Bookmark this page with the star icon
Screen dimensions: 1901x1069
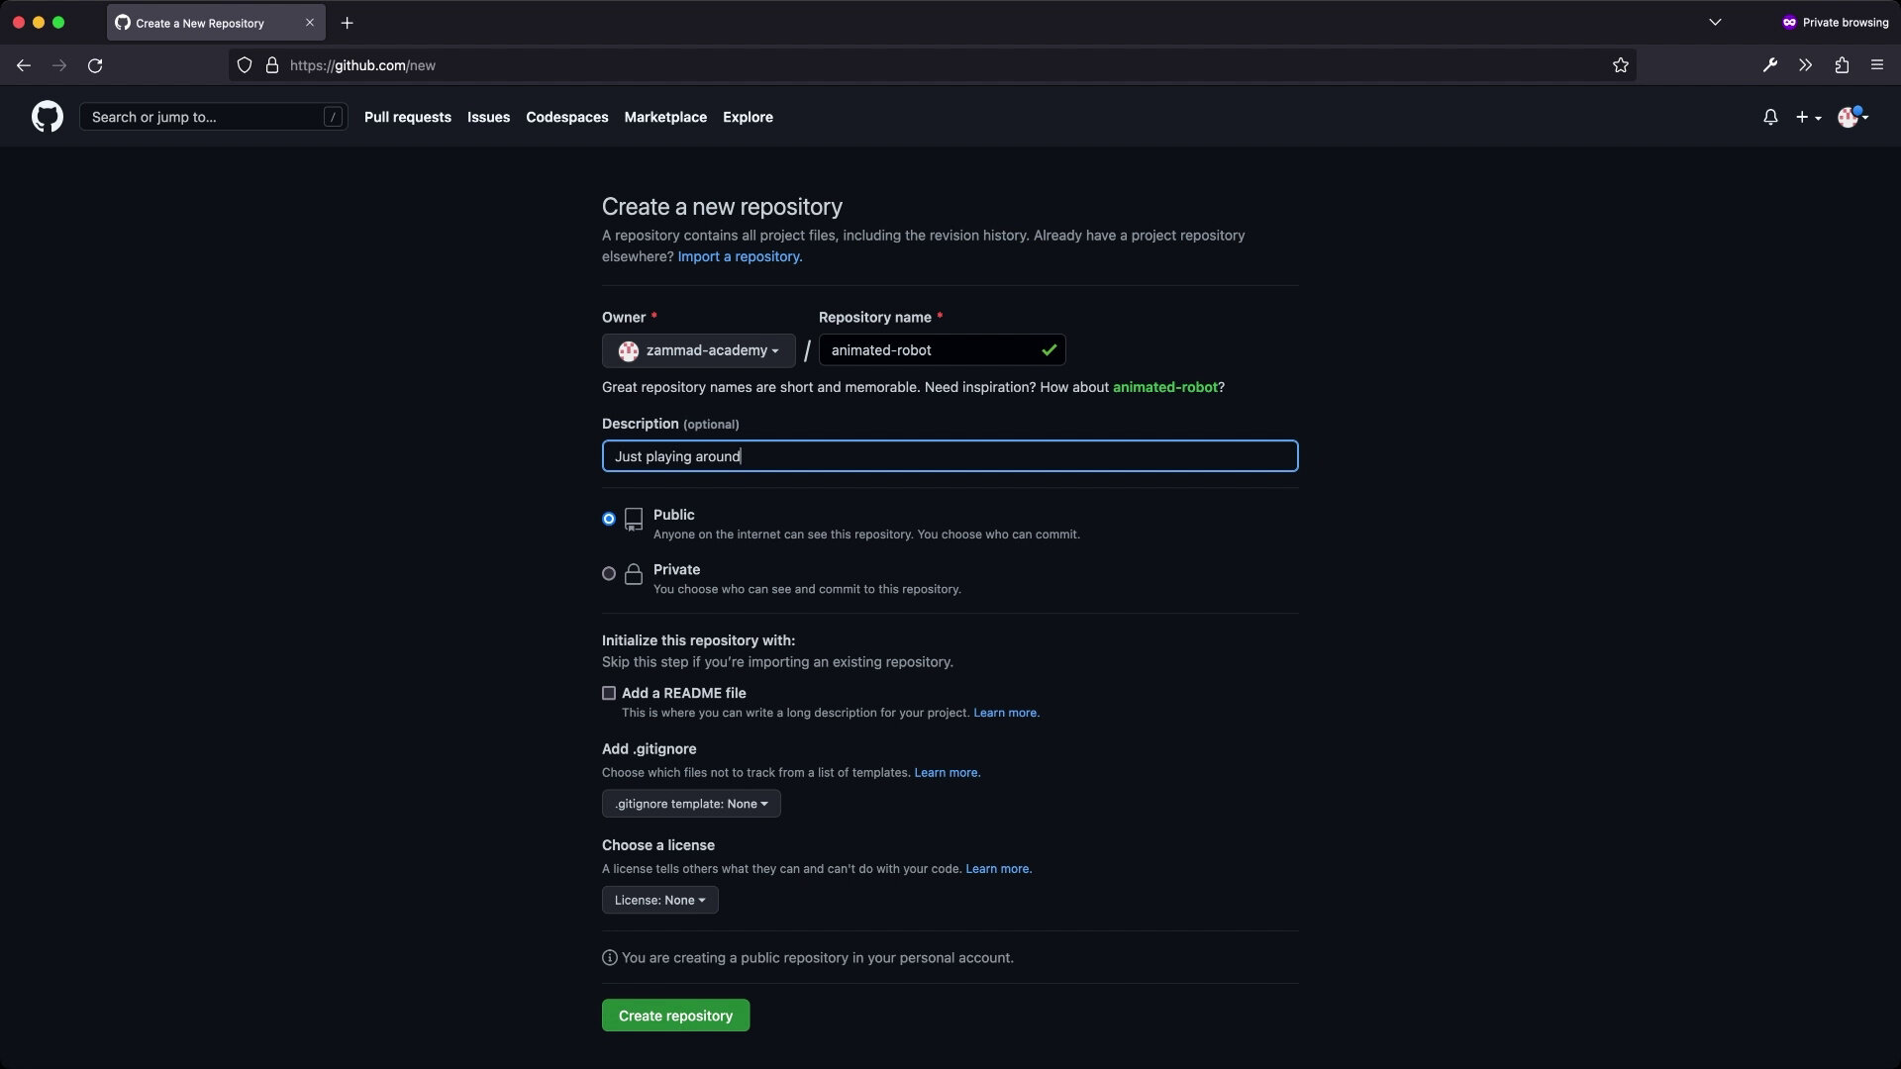[1621, 65]
